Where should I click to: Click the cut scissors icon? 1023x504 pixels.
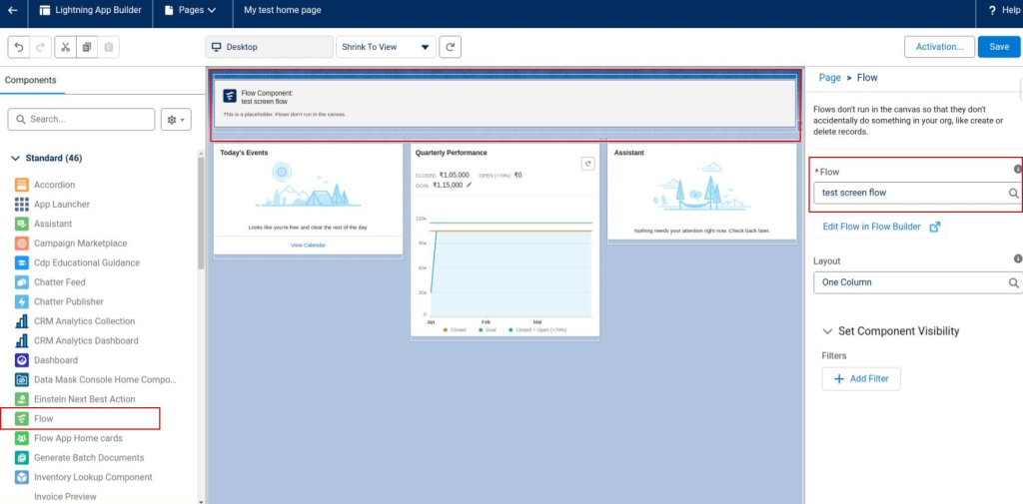point(65,47)
